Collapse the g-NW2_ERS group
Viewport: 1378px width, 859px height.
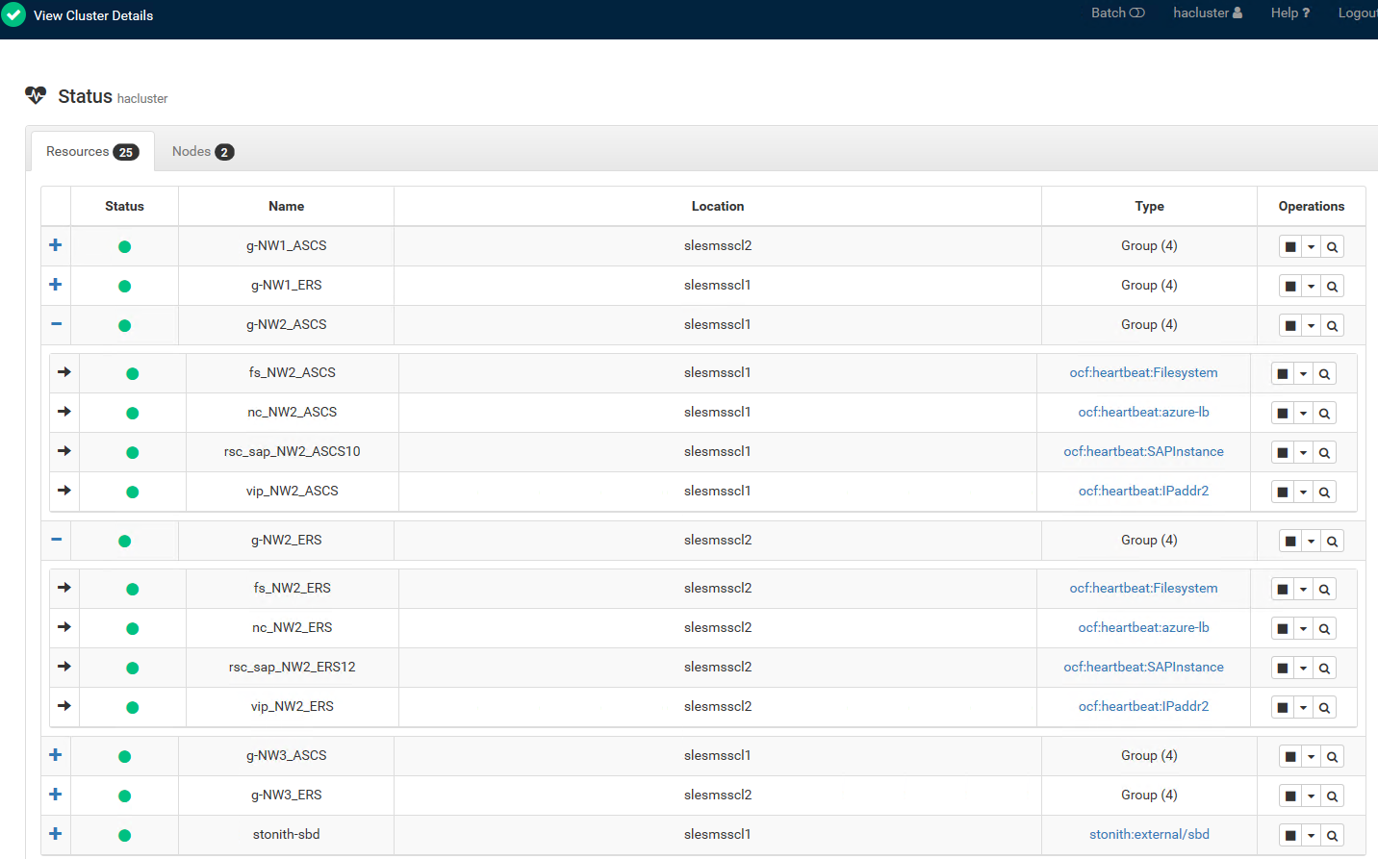[x=56, y=540]
